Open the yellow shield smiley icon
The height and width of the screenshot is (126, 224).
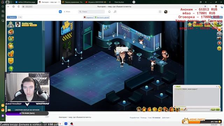click(x=11, y=61)
